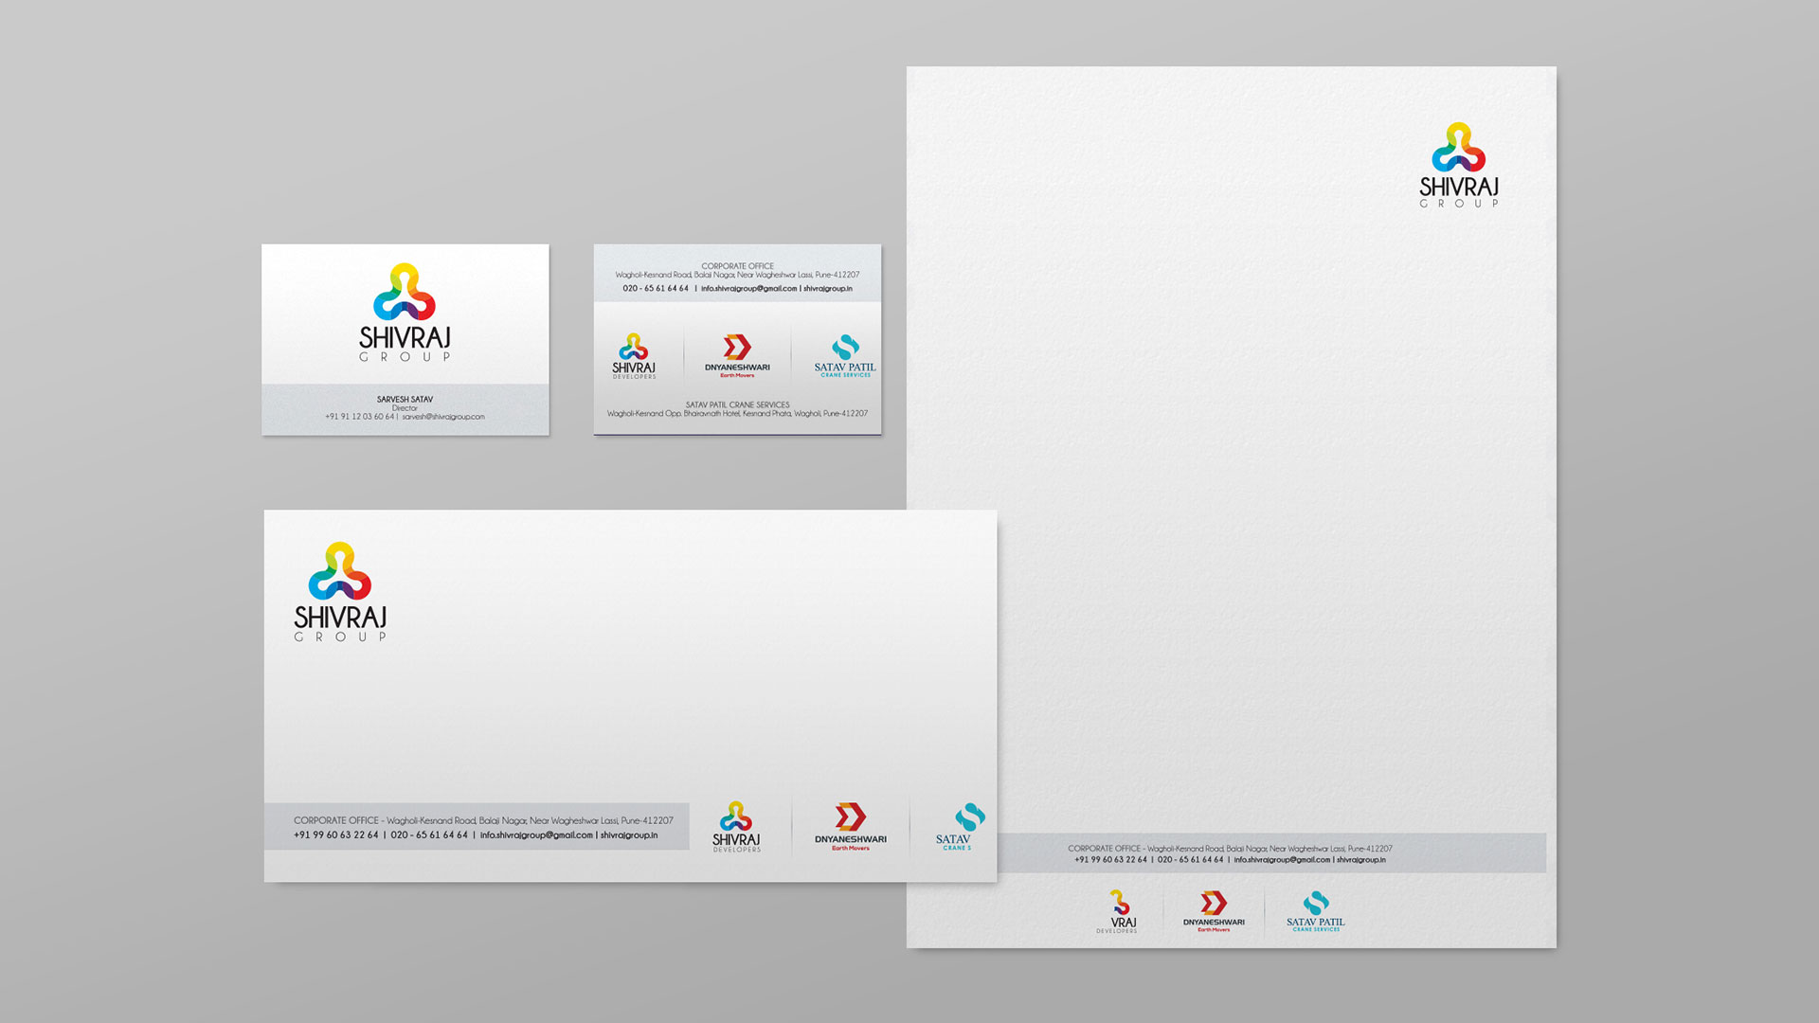The height and width of the screenshot is (1023, 1819).
Task: Open sarvesh@shivrajgroup.com email on front business card
Action: coord(443,417)
